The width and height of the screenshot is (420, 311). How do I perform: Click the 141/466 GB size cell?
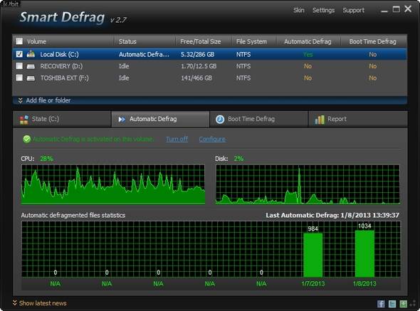tap(196, 78)
